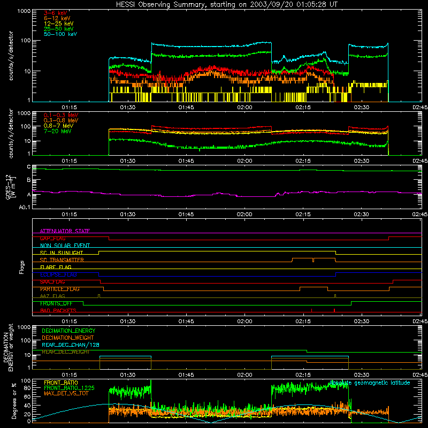Click the 0.1-0.3 MeV legend label
The image size is (428, 428).
61,115
